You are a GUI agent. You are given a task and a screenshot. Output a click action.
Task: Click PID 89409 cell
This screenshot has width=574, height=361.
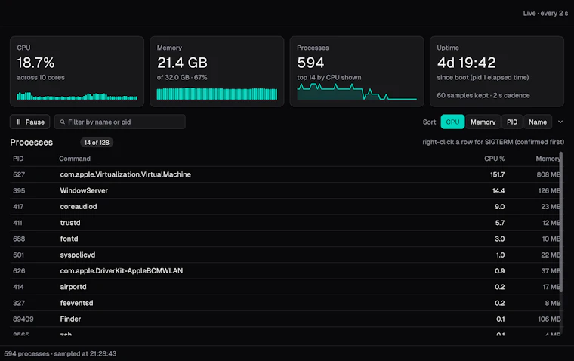[x=23, y=319]
